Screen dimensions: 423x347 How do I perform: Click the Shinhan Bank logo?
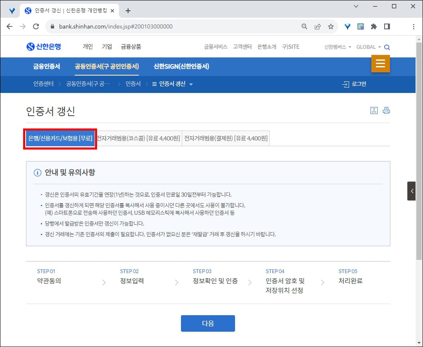click(44, 47)
